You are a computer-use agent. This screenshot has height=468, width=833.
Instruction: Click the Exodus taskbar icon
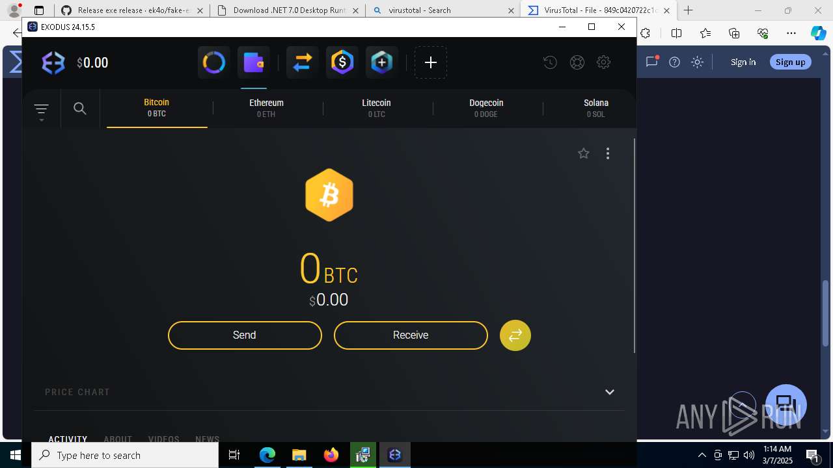click(395, 455)
